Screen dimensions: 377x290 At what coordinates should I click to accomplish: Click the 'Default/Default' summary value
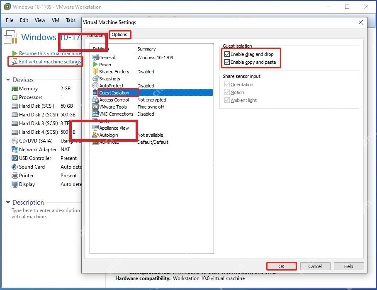(153, 142)
